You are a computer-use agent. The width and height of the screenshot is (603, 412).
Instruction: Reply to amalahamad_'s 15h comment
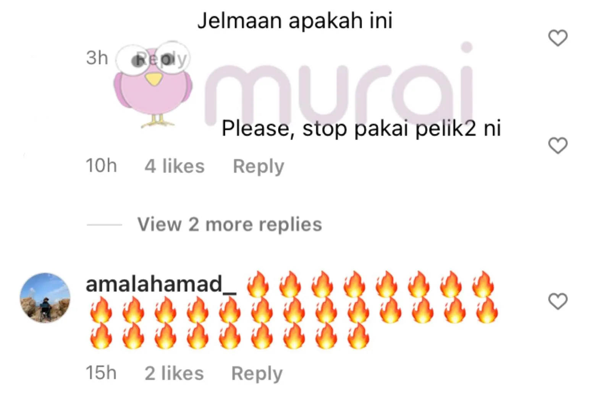(x=257, y=373)
